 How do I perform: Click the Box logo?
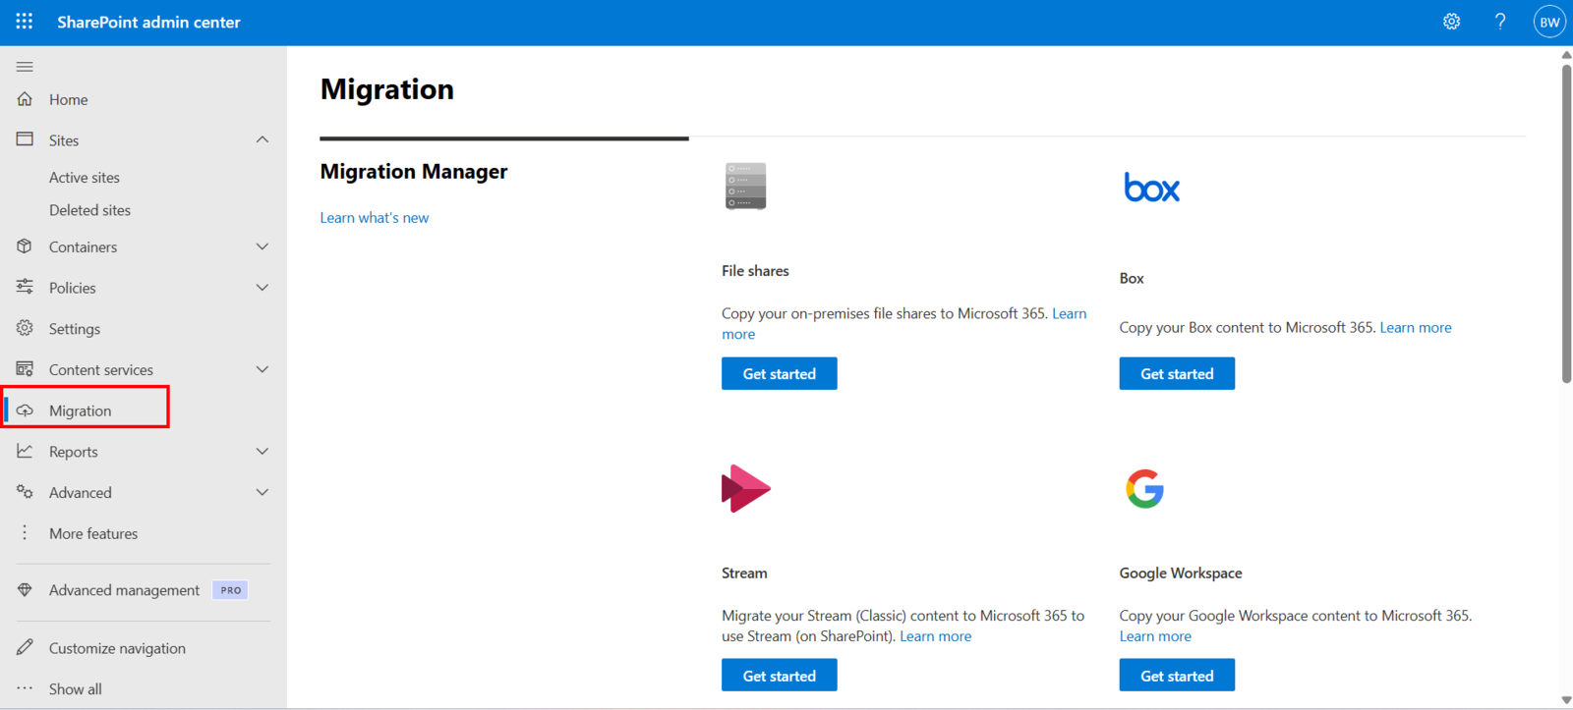pyautogui.click(x=1151, y=188)
